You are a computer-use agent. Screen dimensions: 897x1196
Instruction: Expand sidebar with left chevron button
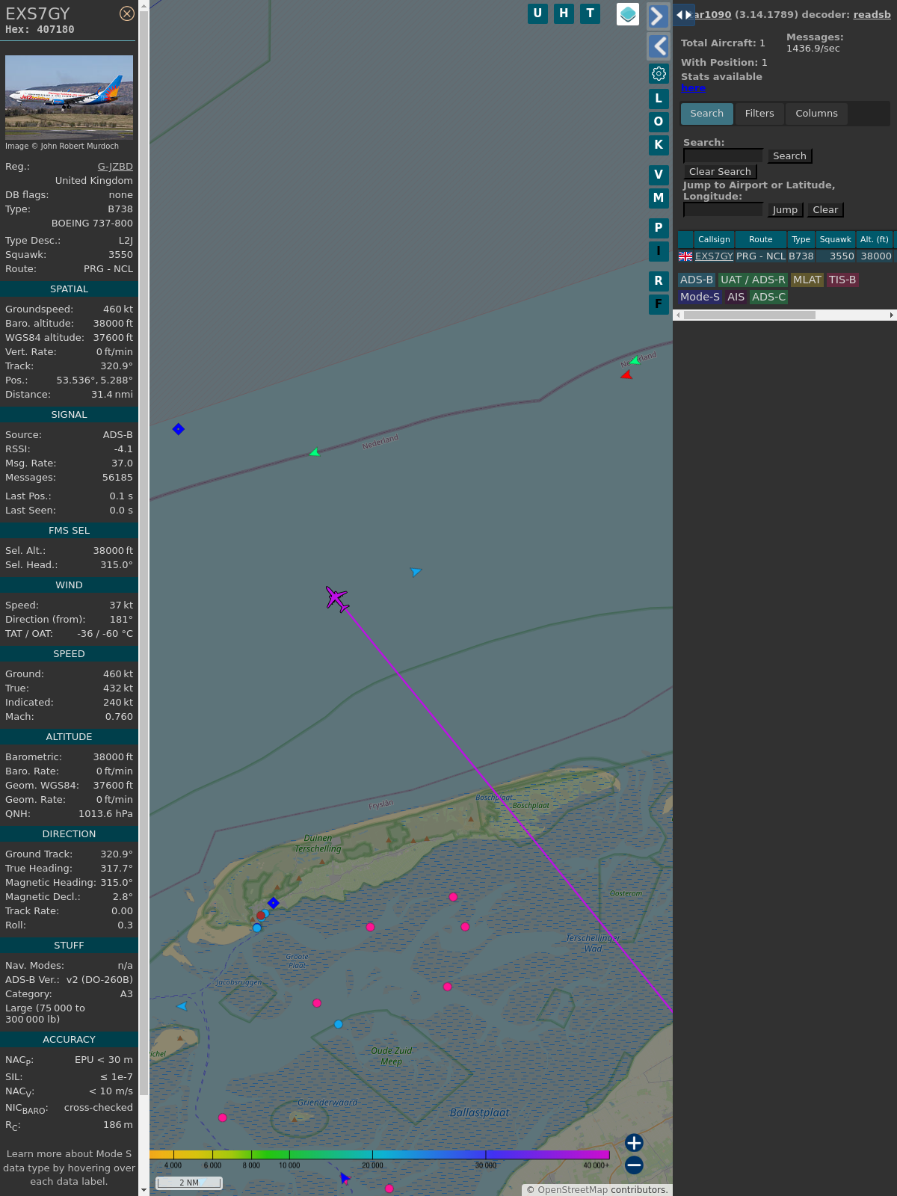click(x=658, y=46)
